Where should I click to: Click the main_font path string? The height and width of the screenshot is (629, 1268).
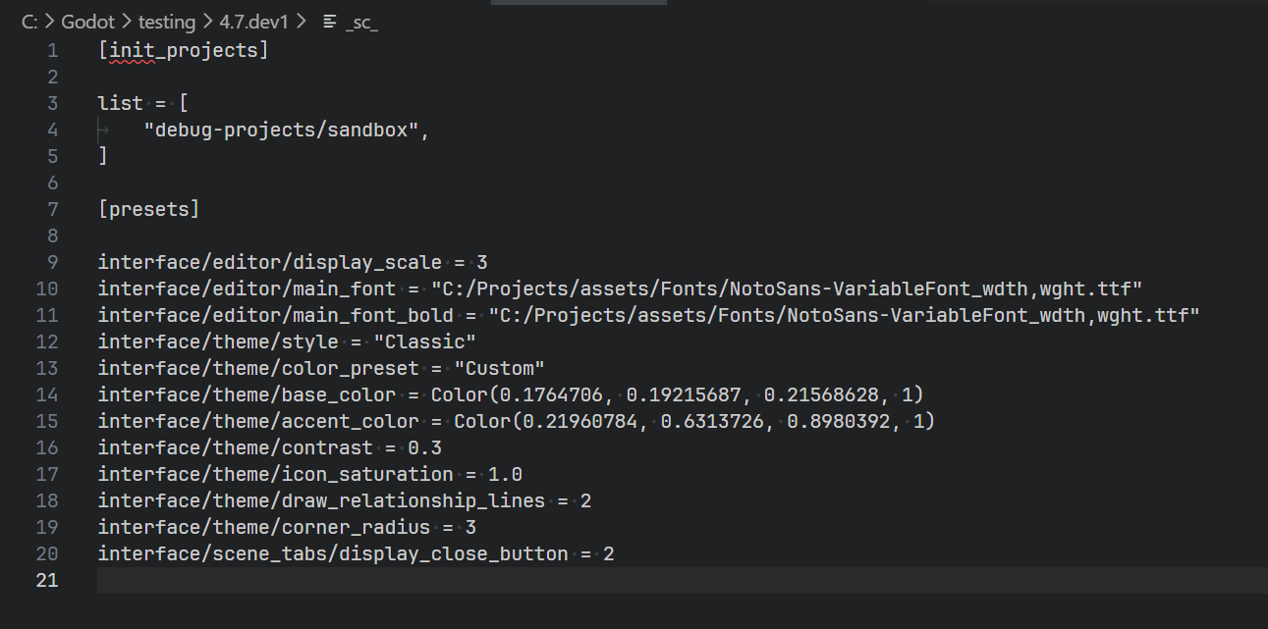pos(786,288)
